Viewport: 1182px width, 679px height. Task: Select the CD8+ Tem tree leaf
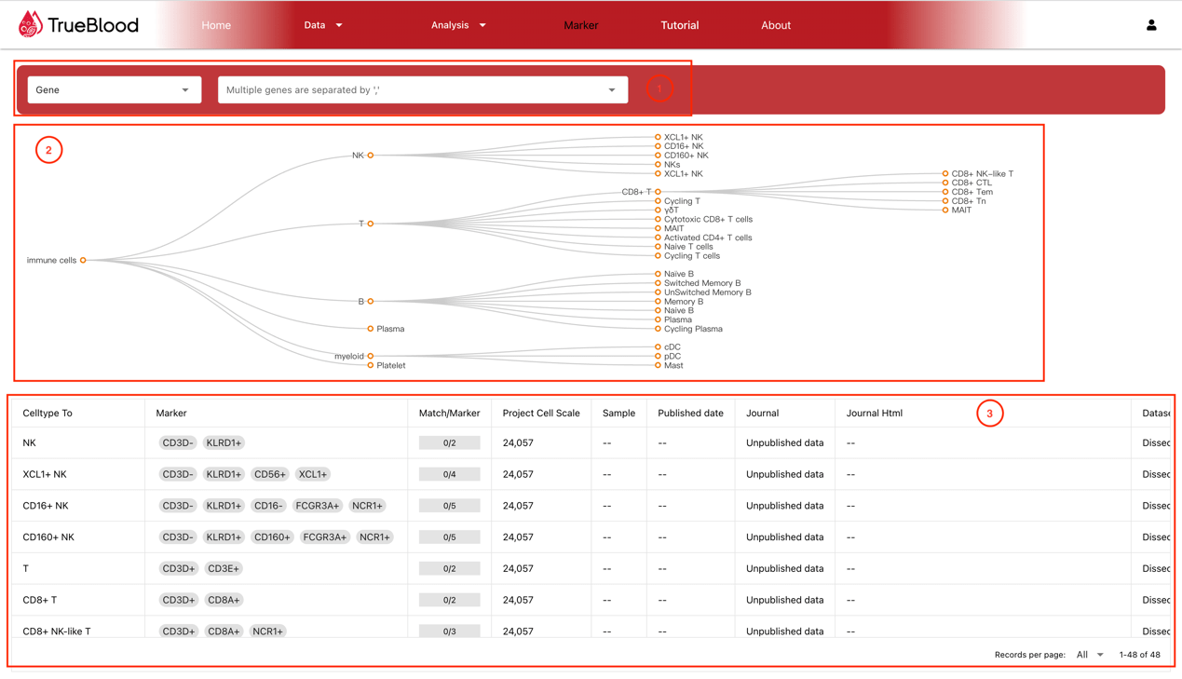[x=971, y=192]
